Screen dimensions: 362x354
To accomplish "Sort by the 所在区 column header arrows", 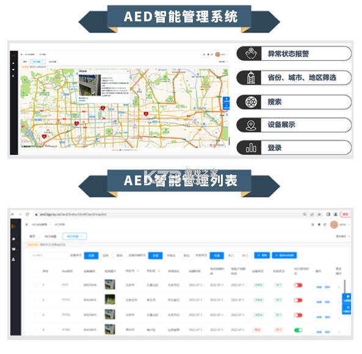I will (159, 271).
